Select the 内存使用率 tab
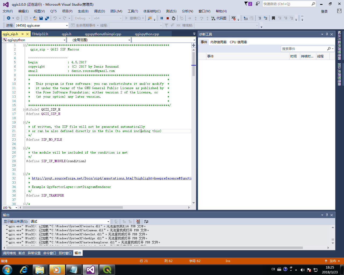This screenshot has width=344, height=275. pos(218,42)
